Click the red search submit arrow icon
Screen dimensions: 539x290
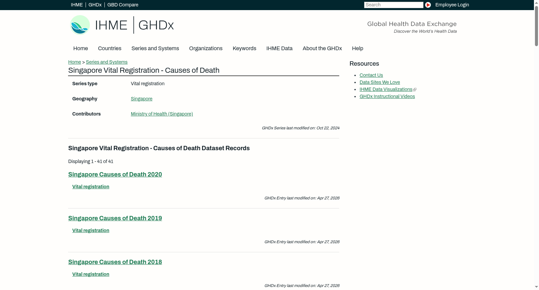(428, 5)
